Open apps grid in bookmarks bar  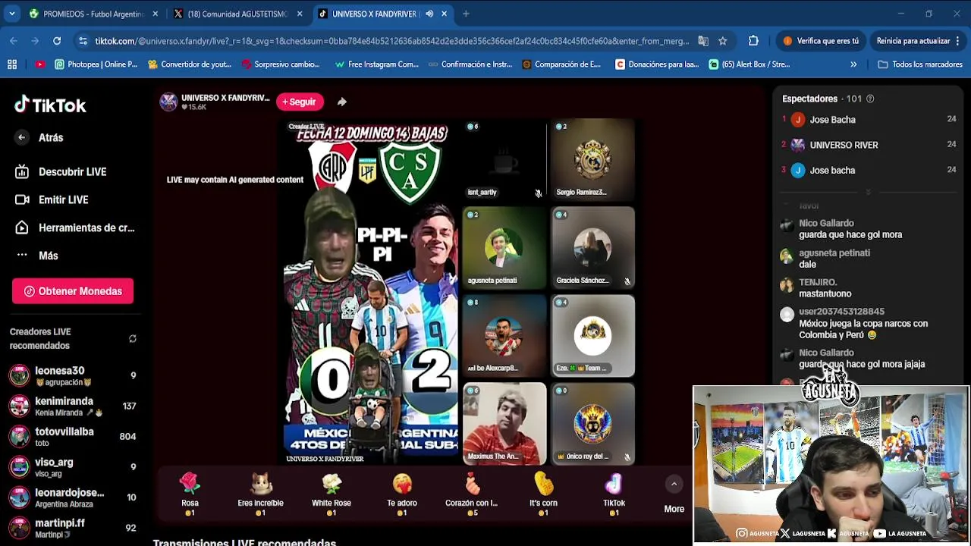coord(12,64)
